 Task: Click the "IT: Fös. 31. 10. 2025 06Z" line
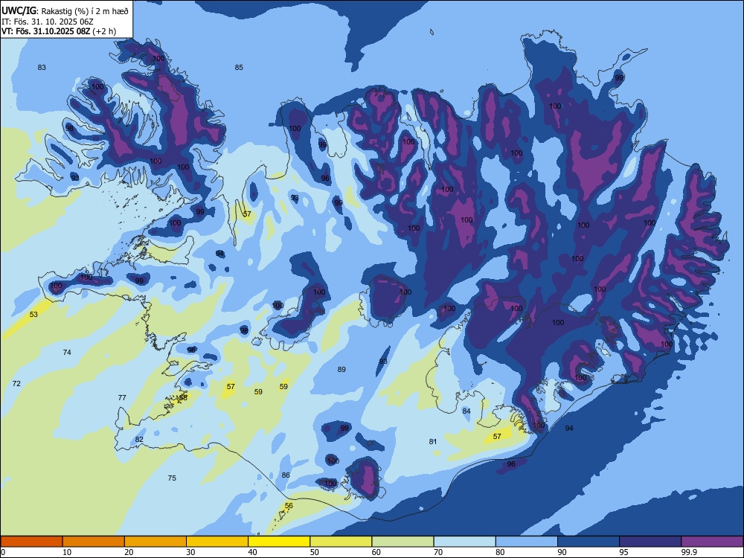click(x=48, y=22)
